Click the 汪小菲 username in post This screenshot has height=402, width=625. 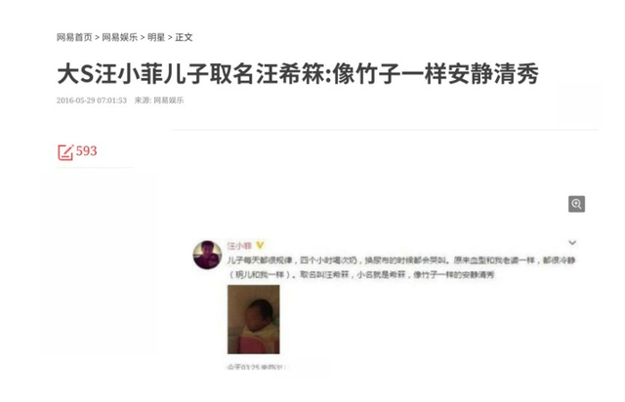239,246
